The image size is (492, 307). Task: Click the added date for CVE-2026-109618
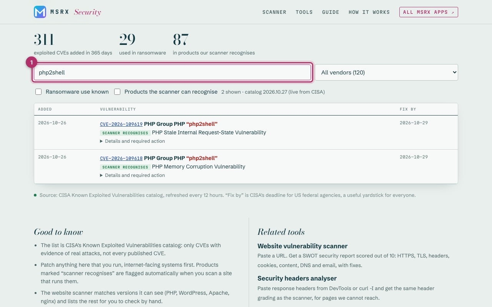(x=52, y=157)
